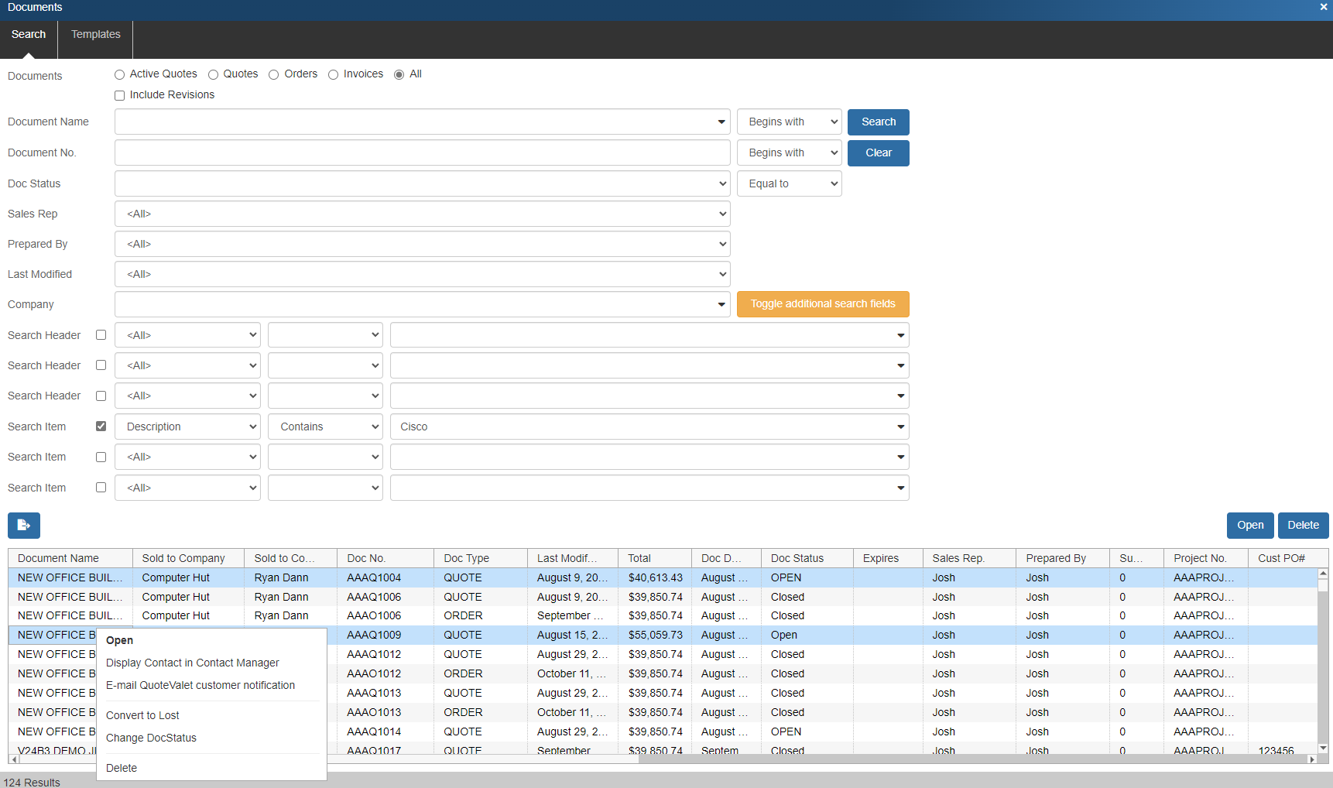Switch to the Templates tab
1333x788 pixels.
(95, 35)
